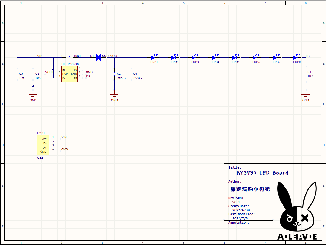This screenshot has height=245, width=326.
Task: Click the 4R7 resistor value label
Action: 310,76
